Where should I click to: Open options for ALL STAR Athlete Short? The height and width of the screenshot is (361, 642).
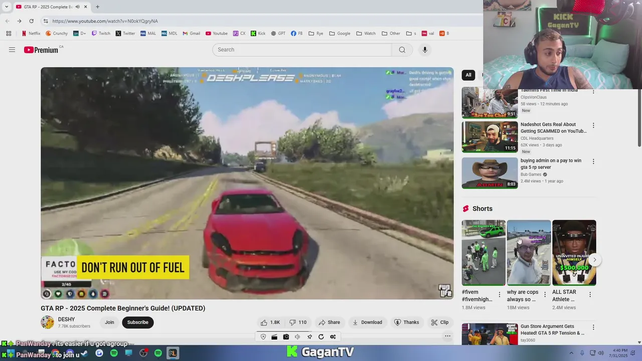pos(590,294)
